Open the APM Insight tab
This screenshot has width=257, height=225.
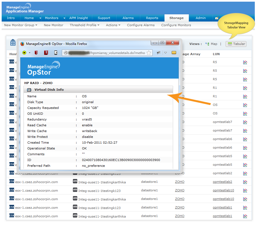78,18
